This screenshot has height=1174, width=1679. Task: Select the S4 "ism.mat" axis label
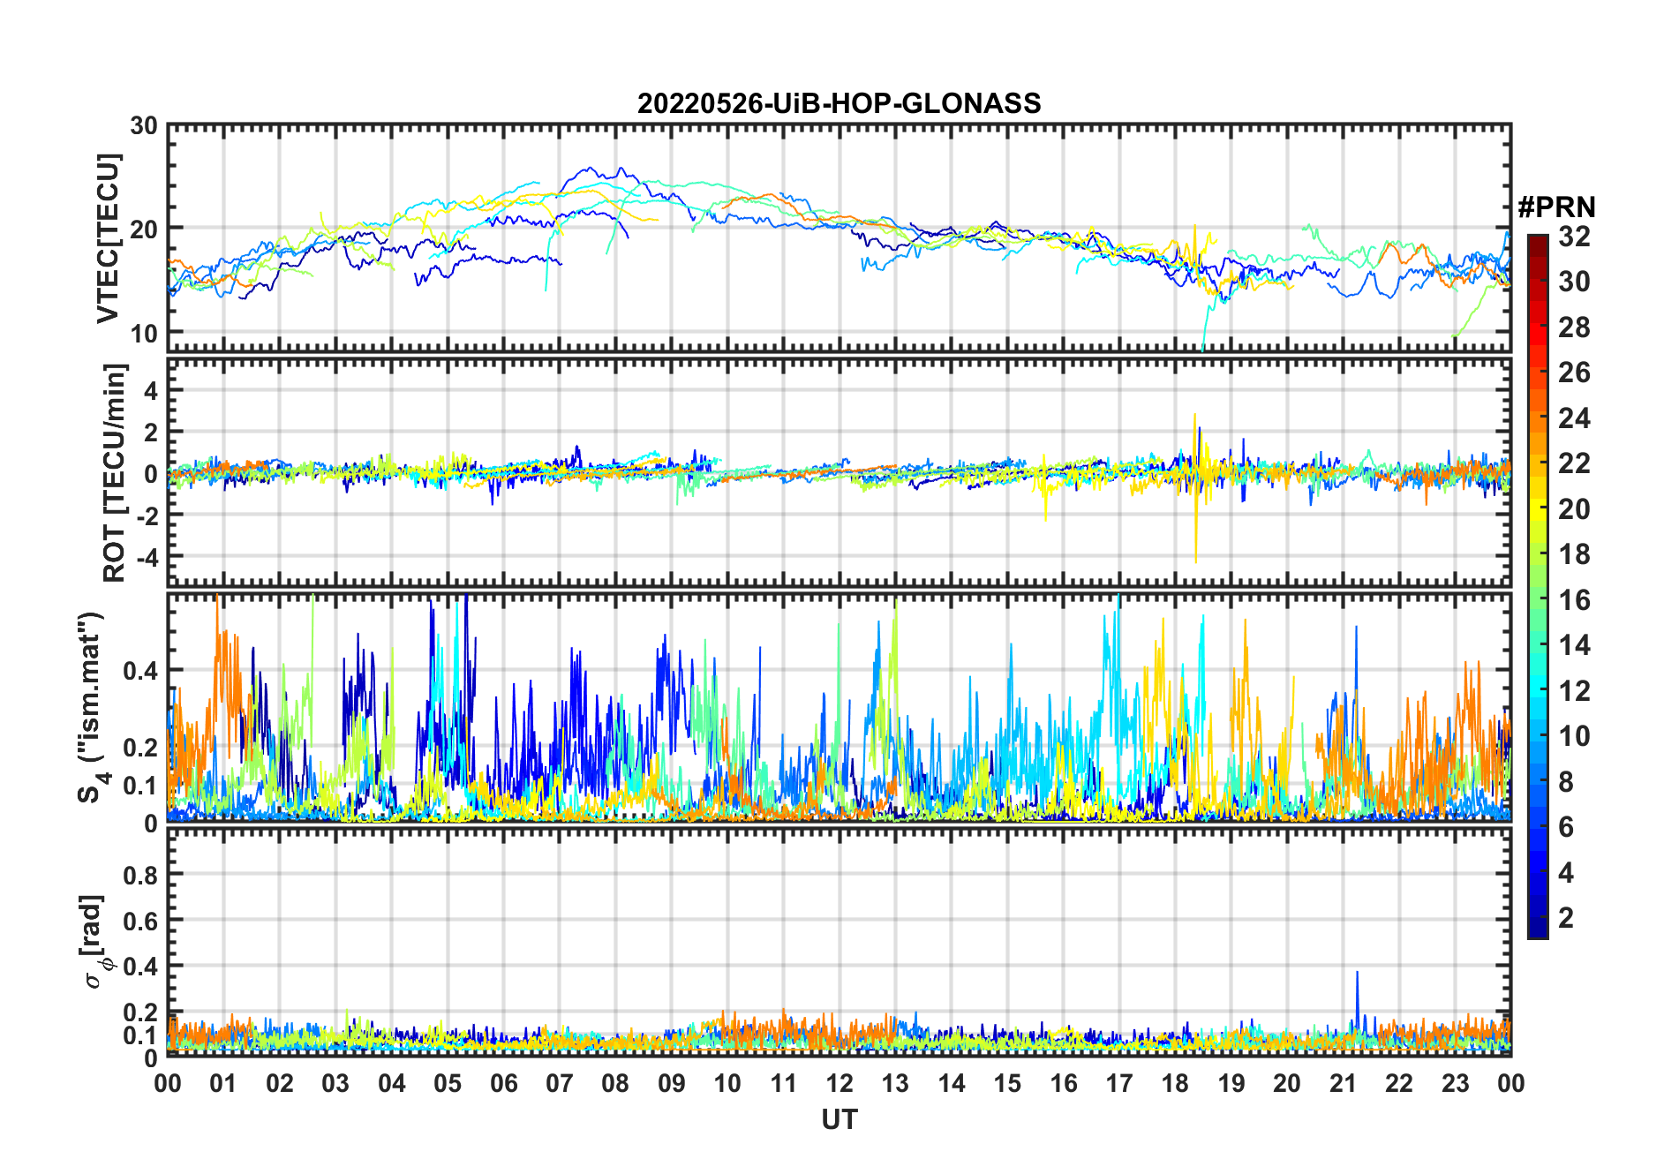(x=92, y=706)
